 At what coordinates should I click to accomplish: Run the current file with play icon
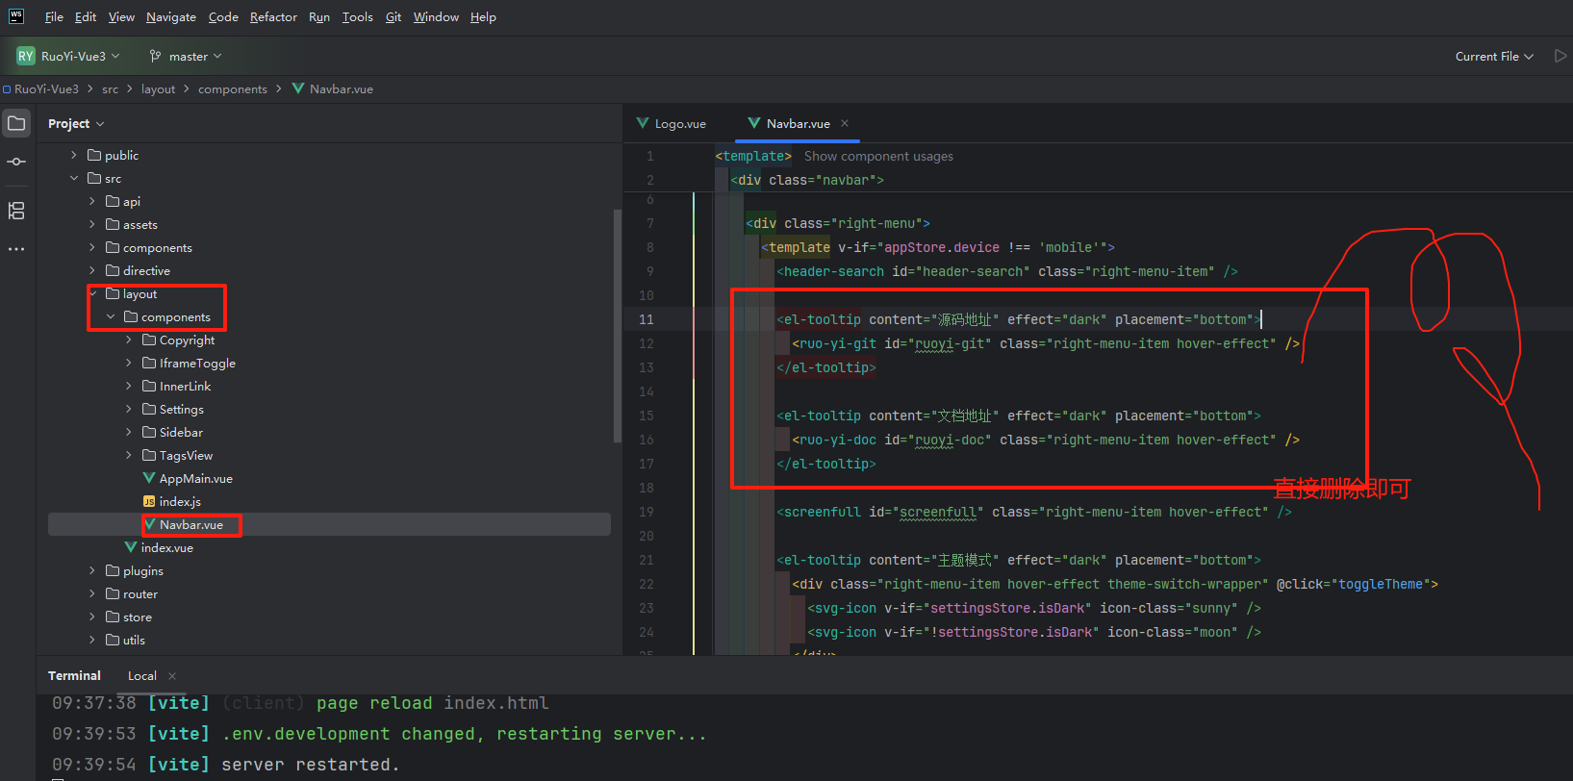[x=1560, y=56]
